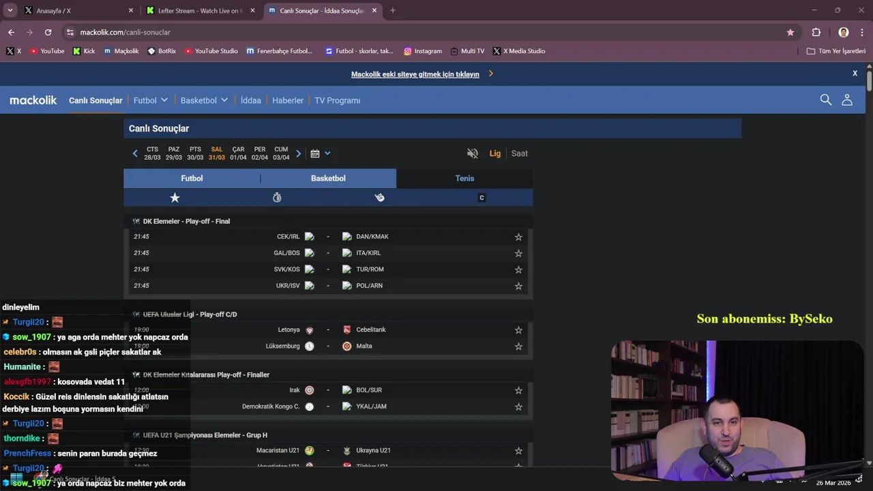The width and height of the screenshot is (873, 491).
Task: Favorite the UKR/ISV - POL/ARN match
Action: point(518,286)
